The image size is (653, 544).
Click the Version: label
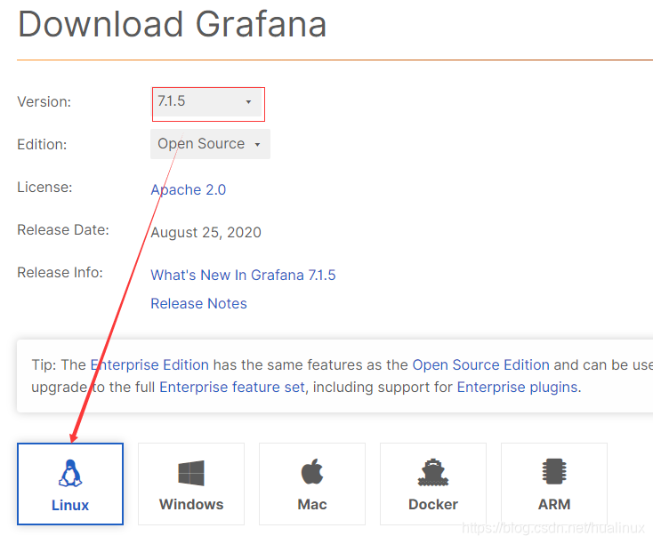[44, 102]
